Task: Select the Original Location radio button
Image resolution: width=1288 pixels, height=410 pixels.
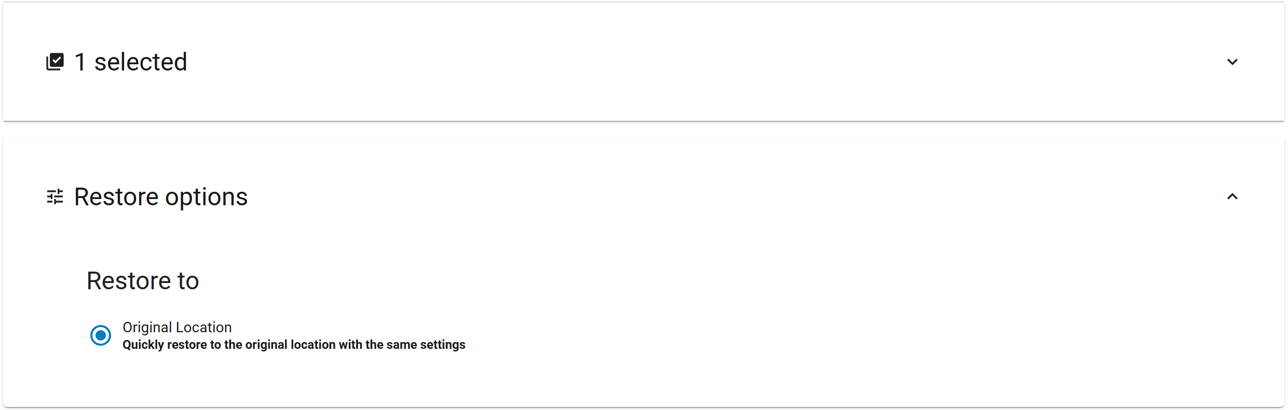Action: click(x=101, y=335)
